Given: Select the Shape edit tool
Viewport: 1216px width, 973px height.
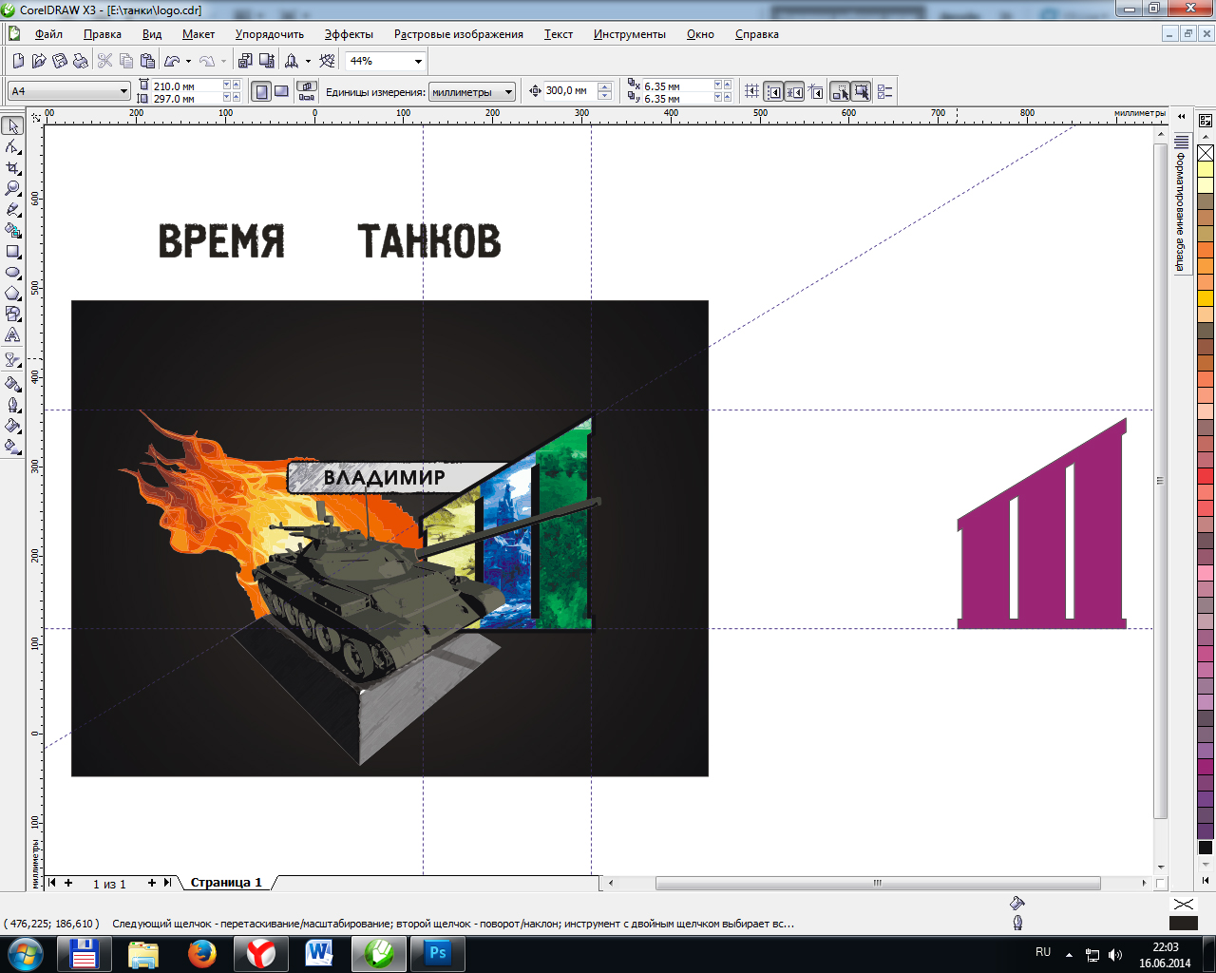Looking at the screenshot, I should coord(12,147).
